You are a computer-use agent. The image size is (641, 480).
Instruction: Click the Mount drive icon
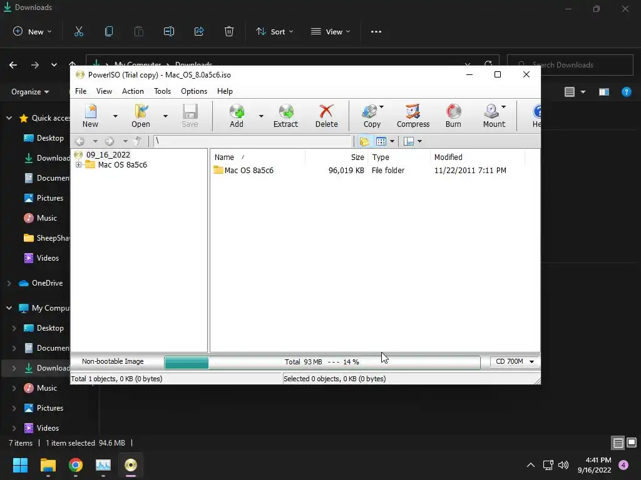point(494,116)
